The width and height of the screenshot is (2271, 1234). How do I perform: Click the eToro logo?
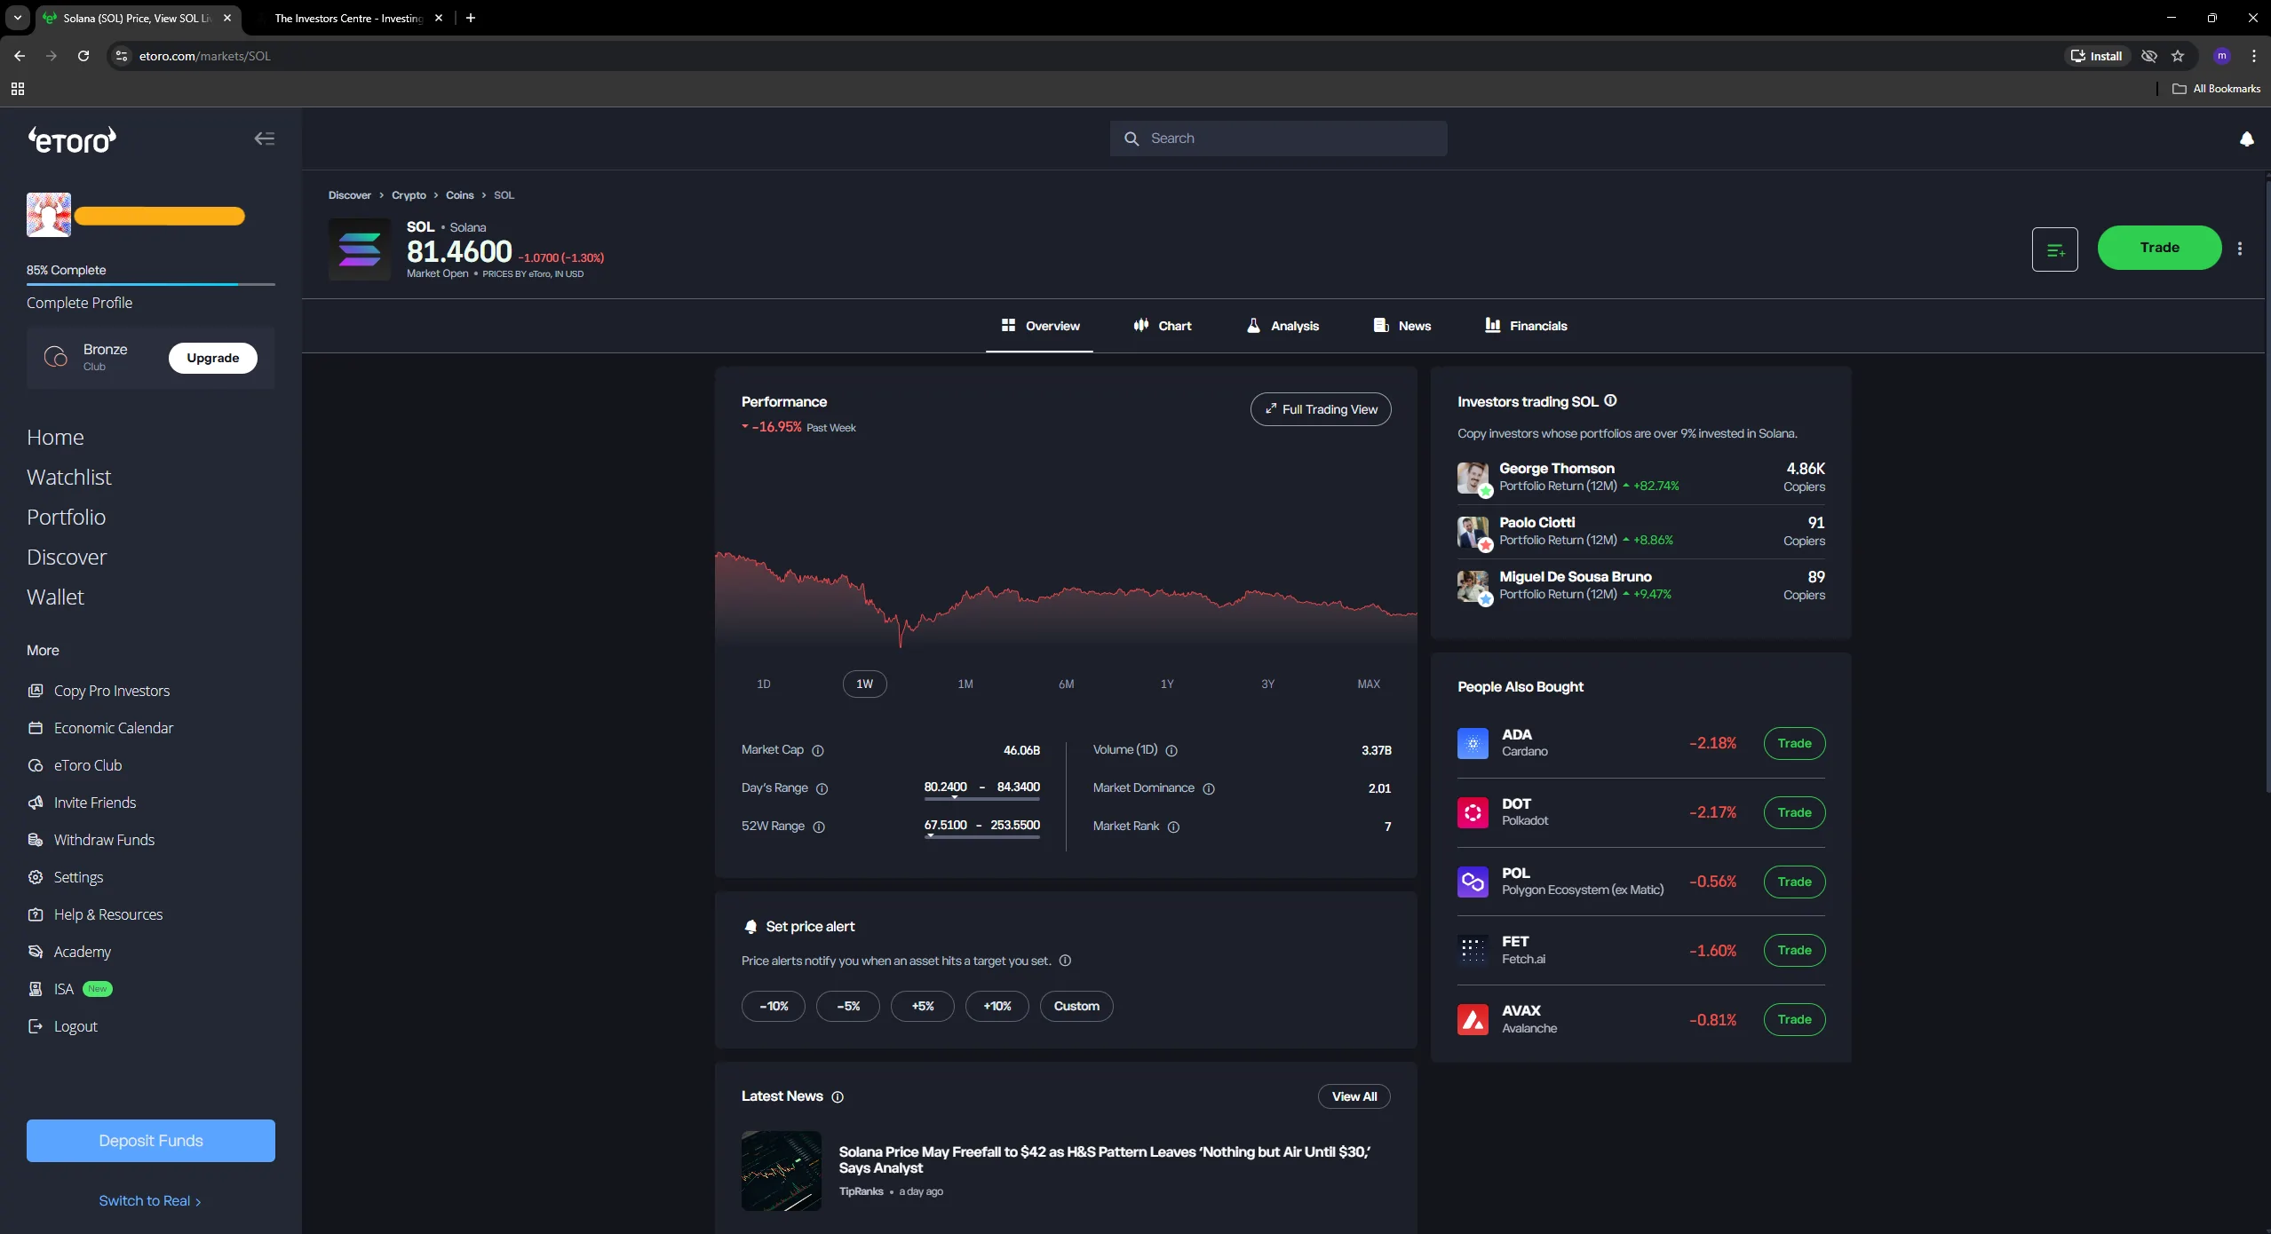coord(72,140)
